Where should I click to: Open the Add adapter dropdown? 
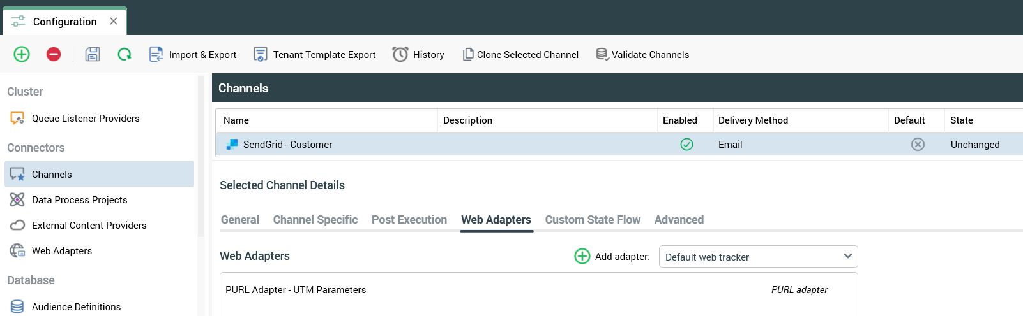point(758,257)
